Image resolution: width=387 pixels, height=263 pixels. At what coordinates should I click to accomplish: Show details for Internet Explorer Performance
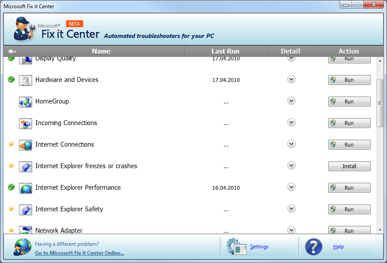coord(291,187)
